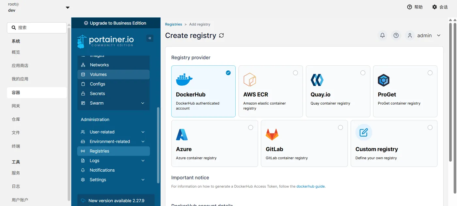Click the Volumes database icon in sidebar
Viewport: 457px width, 206px height.
click(83, 74)
